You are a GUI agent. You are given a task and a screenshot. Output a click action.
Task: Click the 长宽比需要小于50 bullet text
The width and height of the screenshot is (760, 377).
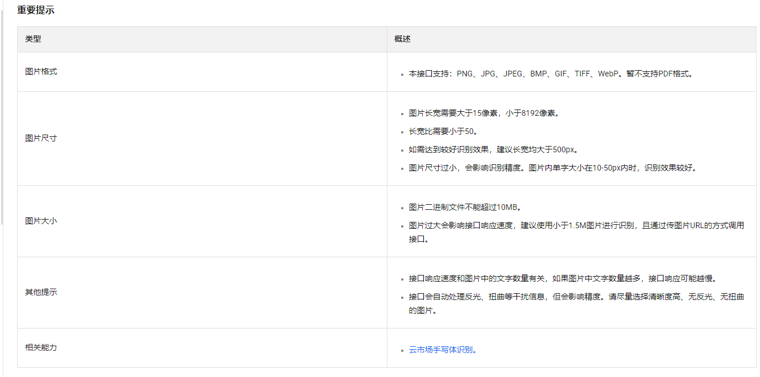tap(443, 132)
